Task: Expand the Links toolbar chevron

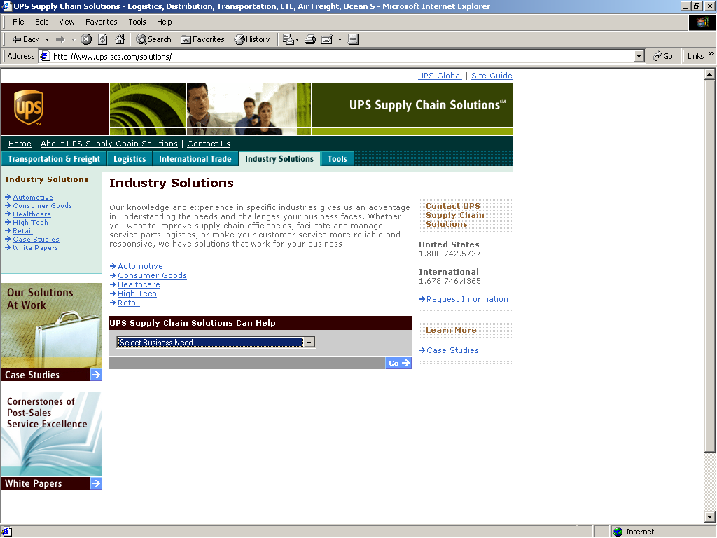Action: point(711,54)
